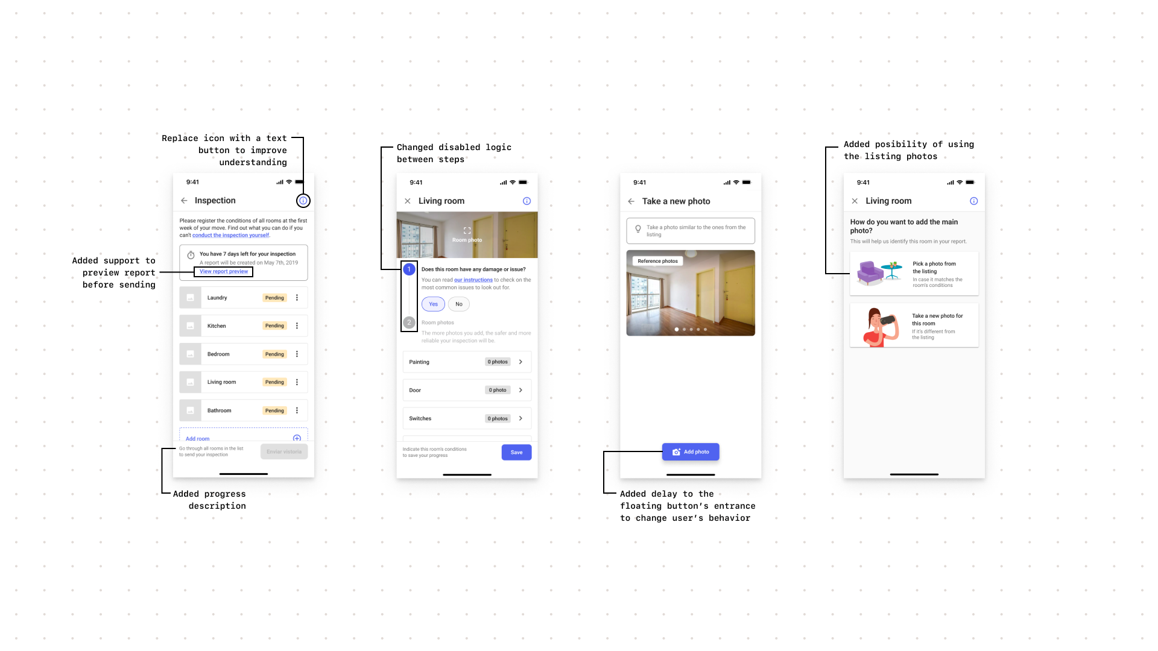Toggle the Laundry room checkbox
The image size is (1158, 651).
click(191, 297)
